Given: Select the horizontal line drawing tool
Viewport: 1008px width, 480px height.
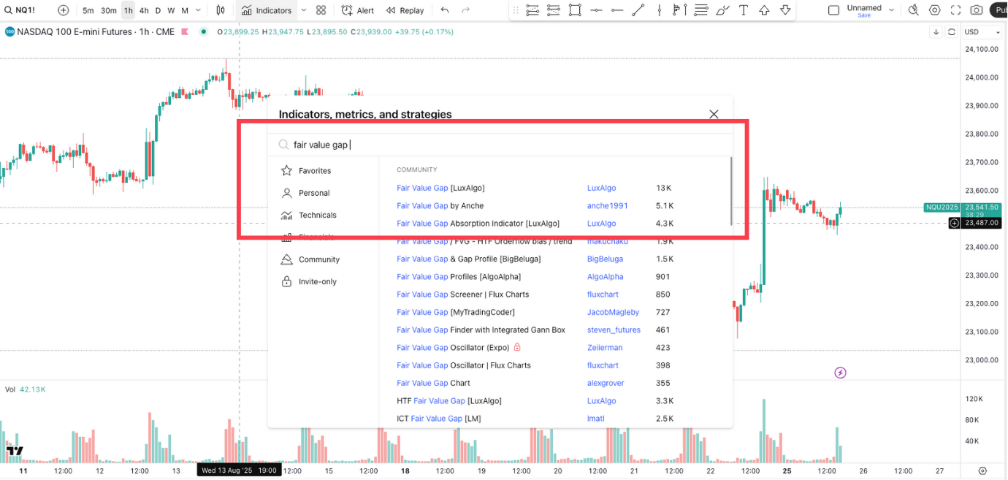Looking at the screenshot, I should 596,10.
